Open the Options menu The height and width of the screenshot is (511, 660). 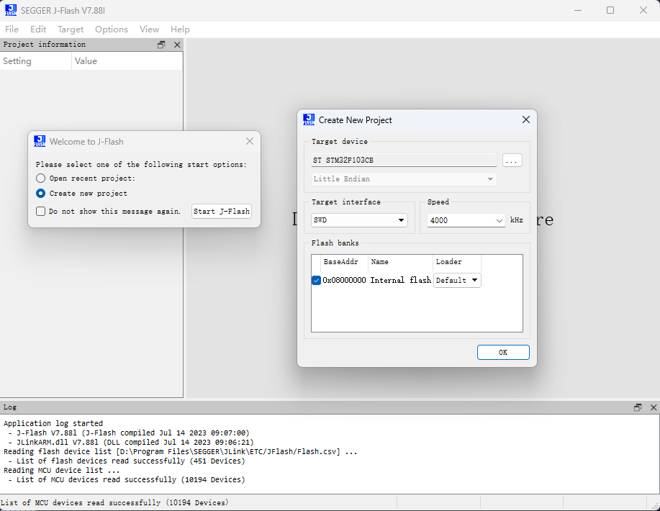pos(112,30)
